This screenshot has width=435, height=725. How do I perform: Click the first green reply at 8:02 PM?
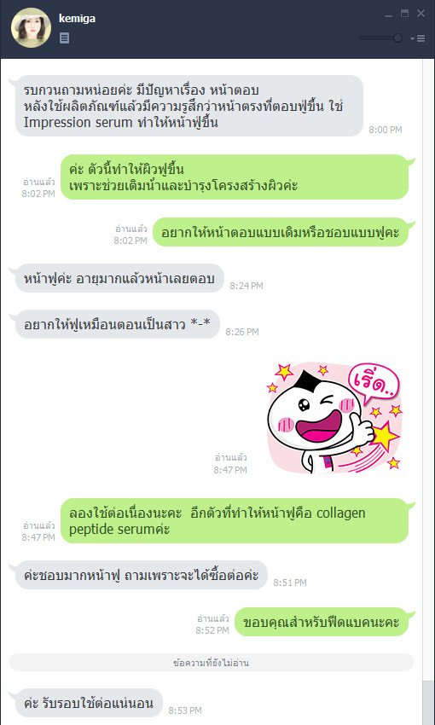[235, 177]
